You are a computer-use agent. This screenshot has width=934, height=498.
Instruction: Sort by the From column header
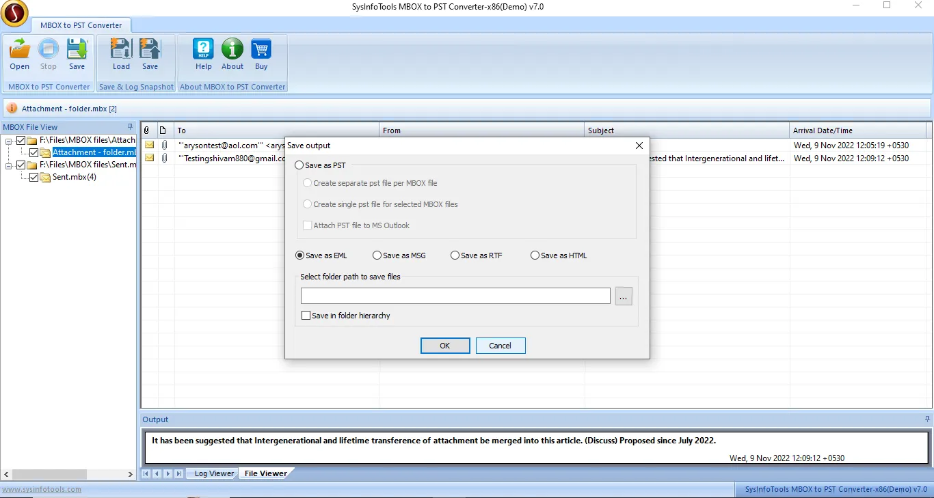click(x=482, y=130)
